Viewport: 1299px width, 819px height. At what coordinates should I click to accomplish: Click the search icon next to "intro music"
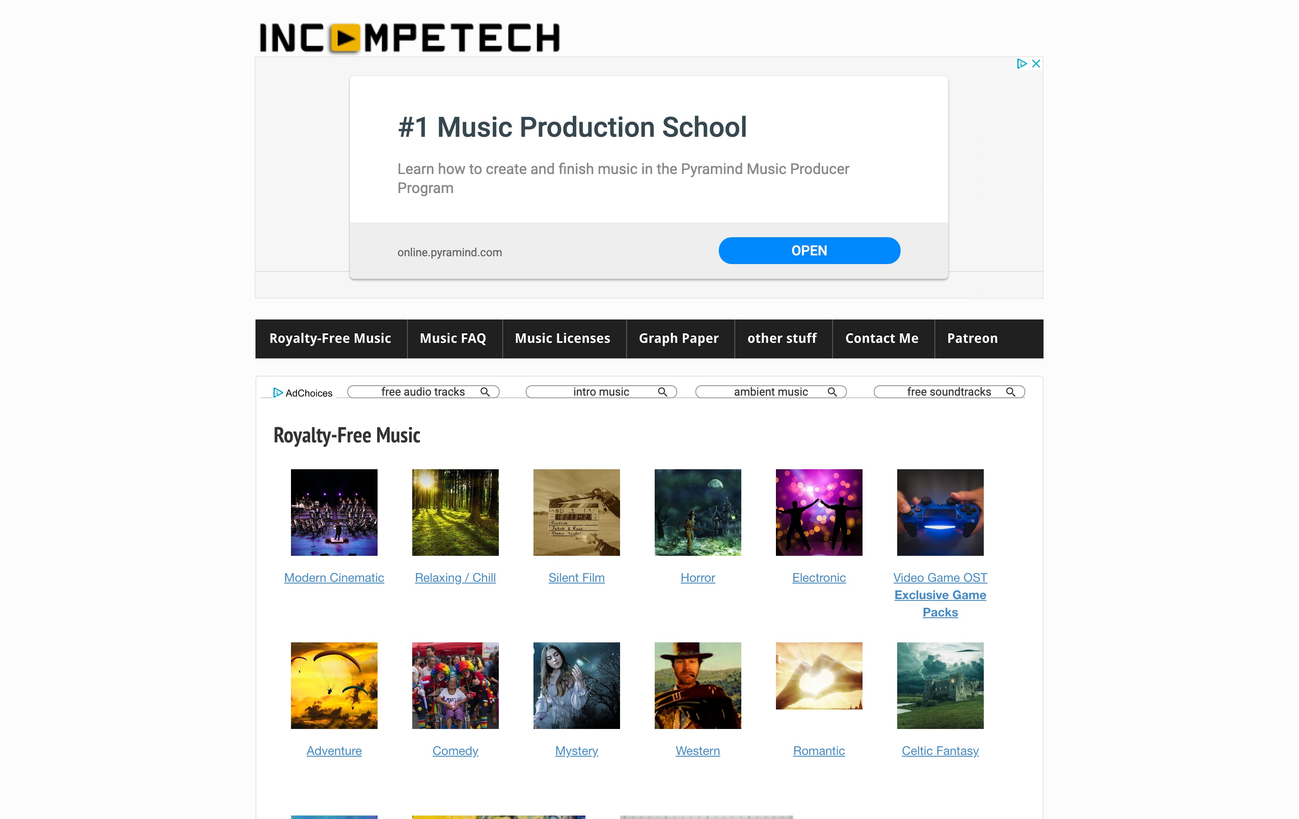pos(663,391)
